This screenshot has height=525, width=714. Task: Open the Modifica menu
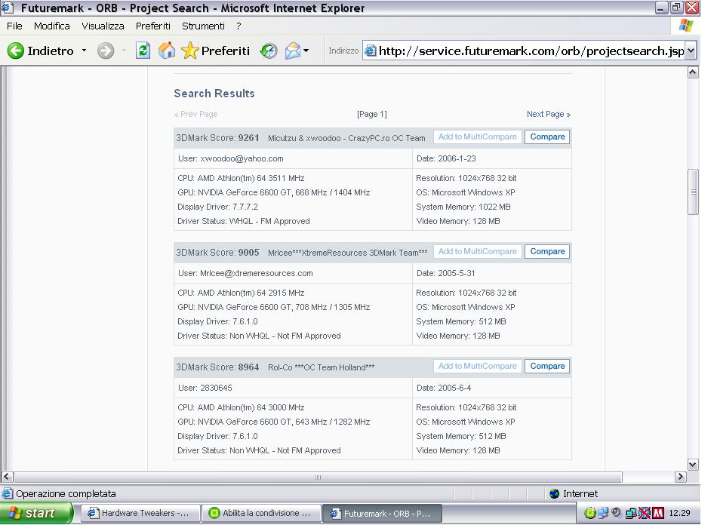click(52, 26)
